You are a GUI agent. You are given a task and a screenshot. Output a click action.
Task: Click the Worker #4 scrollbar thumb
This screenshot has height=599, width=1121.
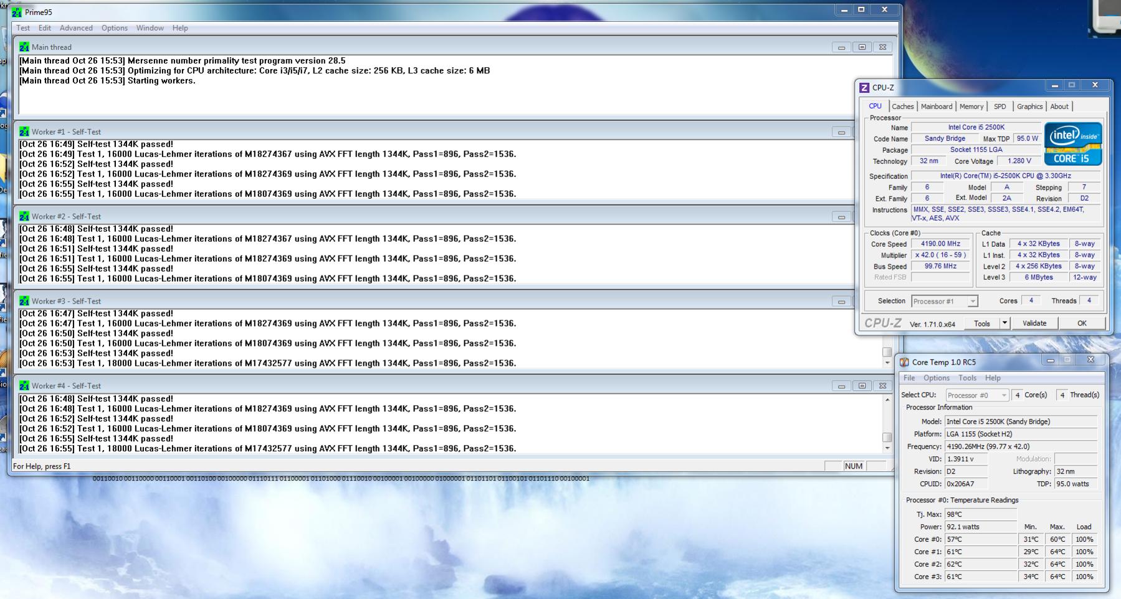887,438
